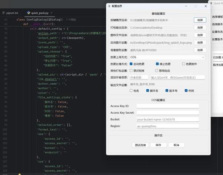Click the 'format_text' code line
The image size is (223, 175).
[x=52, y=130]
